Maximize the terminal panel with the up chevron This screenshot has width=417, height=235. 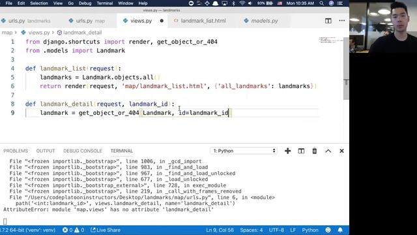pos(328,151)
